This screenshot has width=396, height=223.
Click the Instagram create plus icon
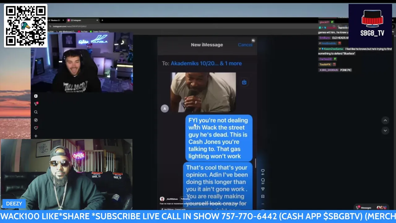[36, 136]
